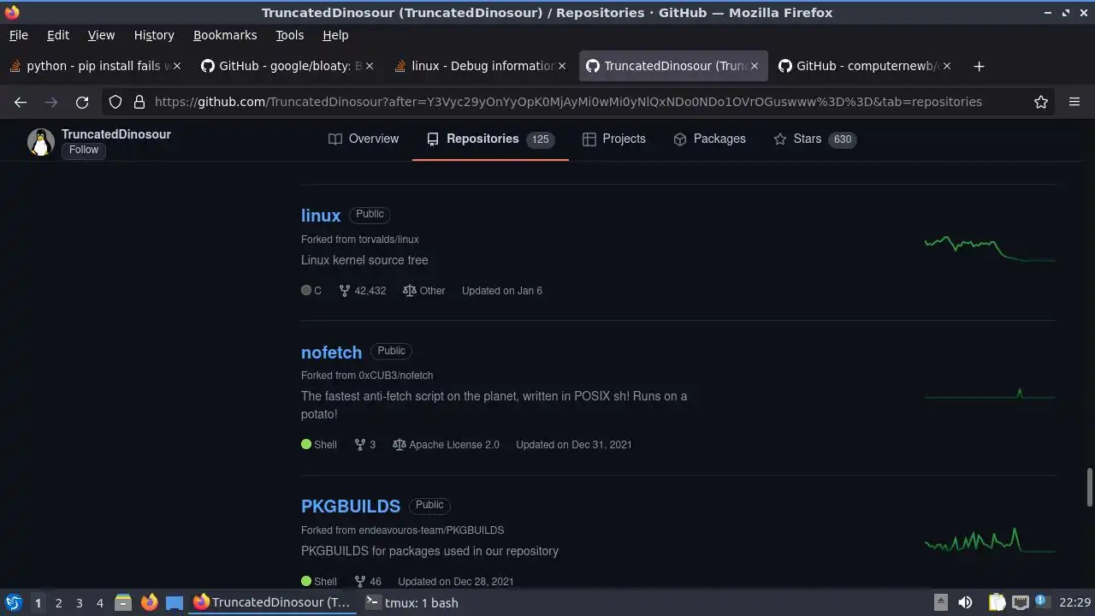This screenshot has height=616, width=1095.
Task: Click the page vertical scrollbar thumb
Action: pyautogui.click(x=1089, y=487)
